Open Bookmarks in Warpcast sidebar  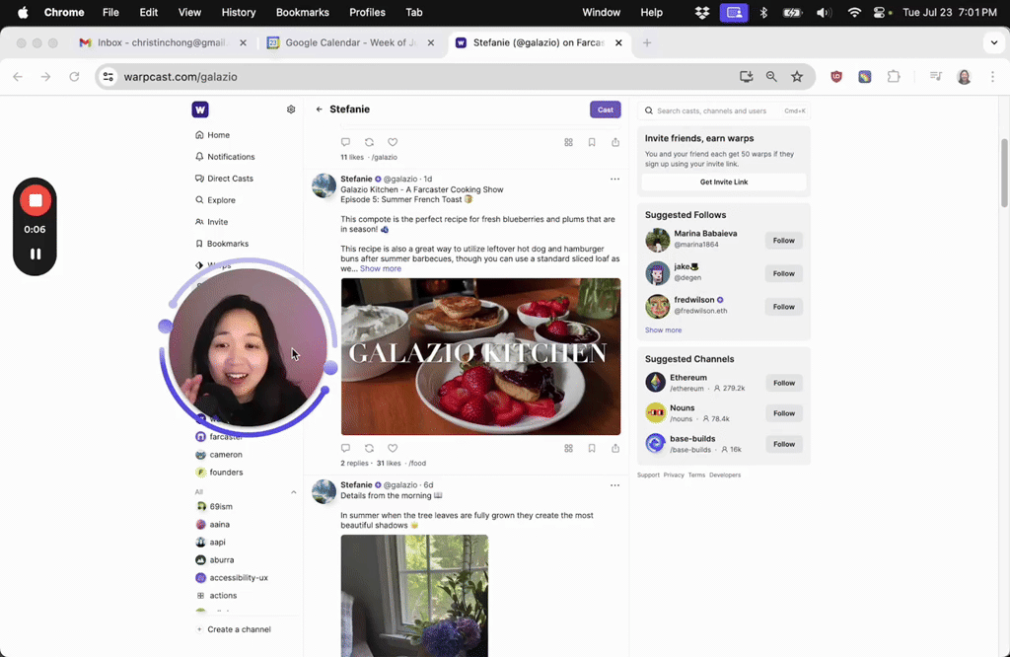coord(222,244)
